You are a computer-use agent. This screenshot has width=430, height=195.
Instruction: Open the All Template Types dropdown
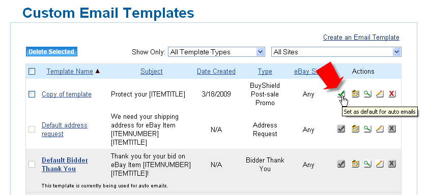[x=216, y=52]
